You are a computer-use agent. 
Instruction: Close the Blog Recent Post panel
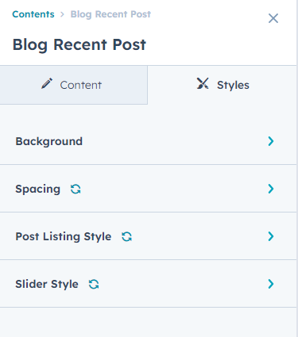tap(273, 18)
